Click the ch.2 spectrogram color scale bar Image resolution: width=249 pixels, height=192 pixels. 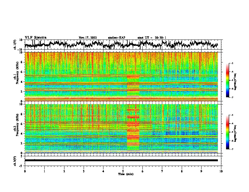click(x=228, y=132)
